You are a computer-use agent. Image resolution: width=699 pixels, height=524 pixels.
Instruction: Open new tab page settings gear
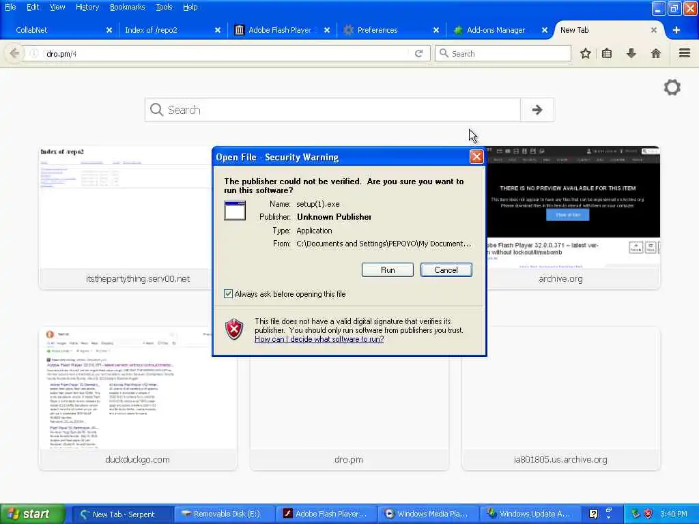672,87
